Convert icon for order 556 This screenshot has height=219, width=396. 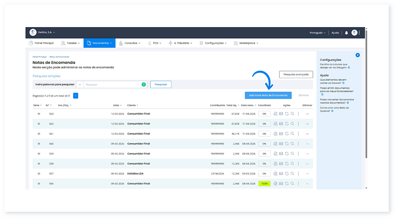click(x=287, y=184)
